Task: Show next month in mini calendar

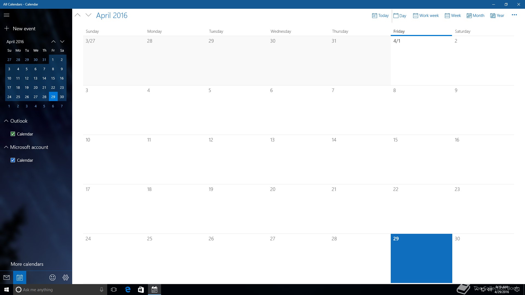Action: click(x=62, y=42)
